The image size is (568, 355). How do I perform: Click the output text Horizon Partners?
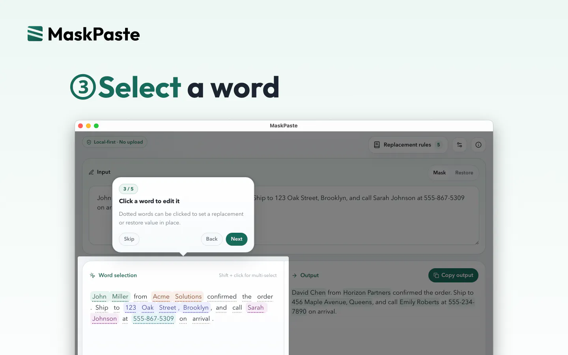pyautogui.click(x=367, y=293)
